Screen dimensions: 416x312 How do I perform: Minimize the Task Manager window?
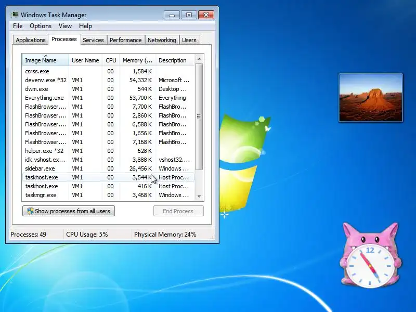pos(172,15)
